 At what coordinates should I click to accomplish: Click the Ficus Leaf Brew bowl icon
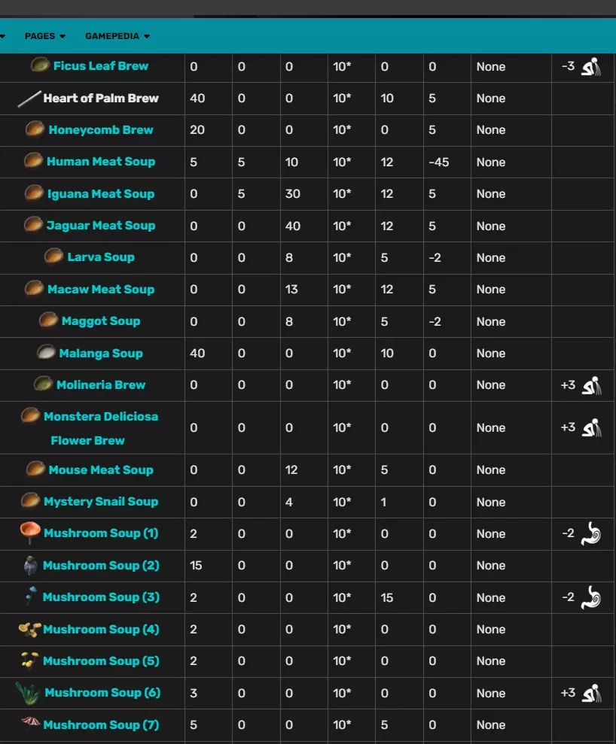coord(41,65)
